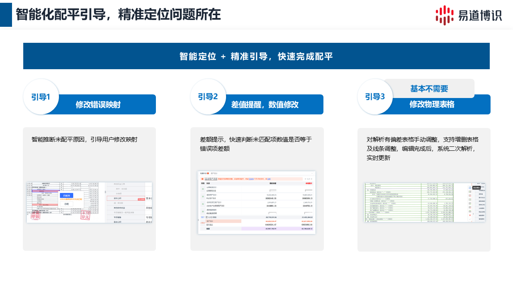513x288 pixels.
Task: Click the red X cancel icon in table toolbar
Action: 470,215
